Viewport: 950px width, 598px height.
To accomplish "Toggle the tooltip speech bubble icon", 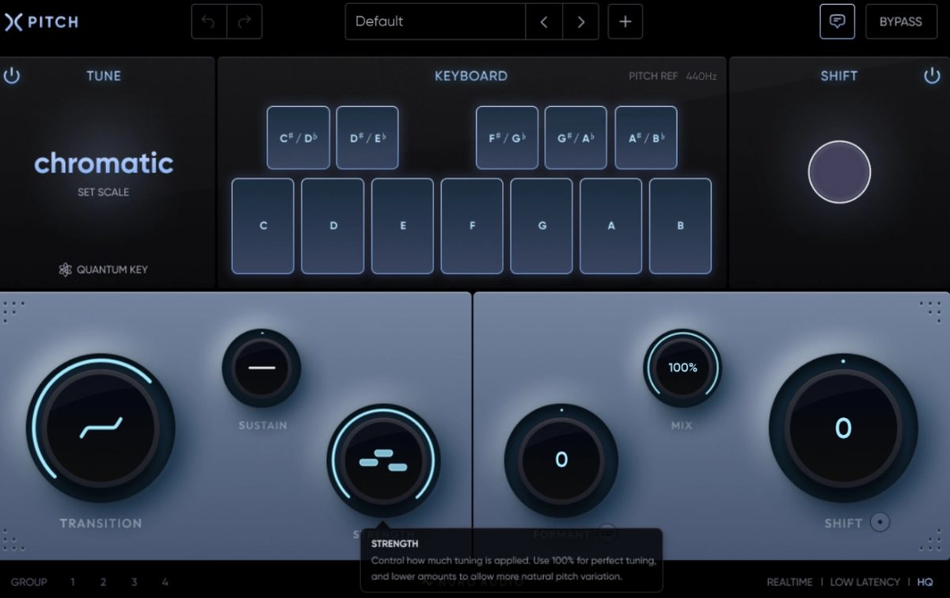I will tap(837, 21).
